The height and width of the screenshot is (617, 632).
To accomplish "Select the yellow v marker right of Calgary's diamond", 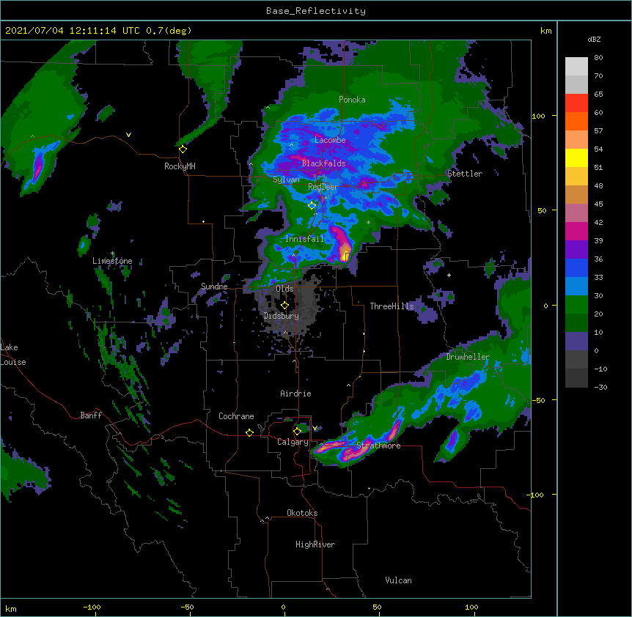I will 315,428.
